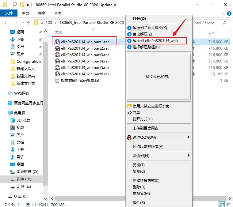233x207 pixels.
Task: Choose 上传到百度网盘 in context menu
Action: coord(159,128)
